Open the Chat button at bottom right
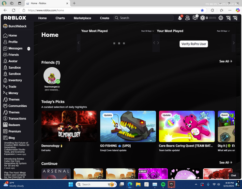This screenshot has height=189, width=242. (233, 175)
